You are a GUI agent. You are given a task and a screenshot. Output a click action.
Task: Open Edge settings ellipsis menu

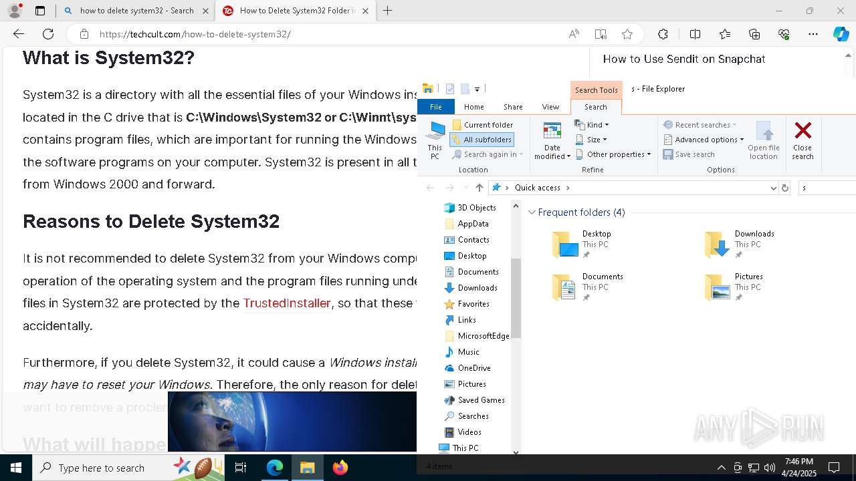813,34
